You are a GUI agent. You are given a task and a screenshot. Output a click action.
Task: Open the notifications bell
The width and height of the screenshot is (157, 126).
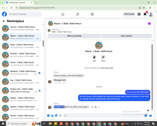tap(145, 14)
